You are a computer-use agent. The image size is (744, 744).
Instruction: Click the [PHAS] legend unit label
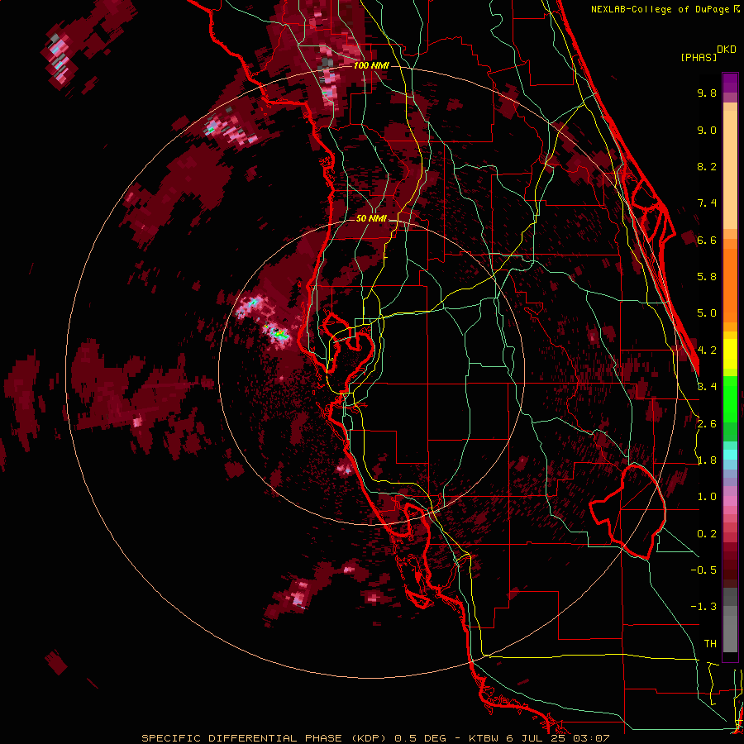(699, 57)
